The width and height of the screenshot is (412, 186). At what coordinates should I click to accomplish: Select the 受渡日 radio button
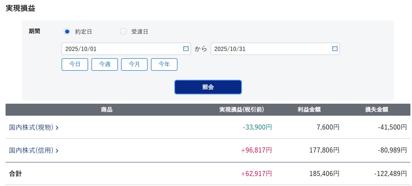(123, 32)
